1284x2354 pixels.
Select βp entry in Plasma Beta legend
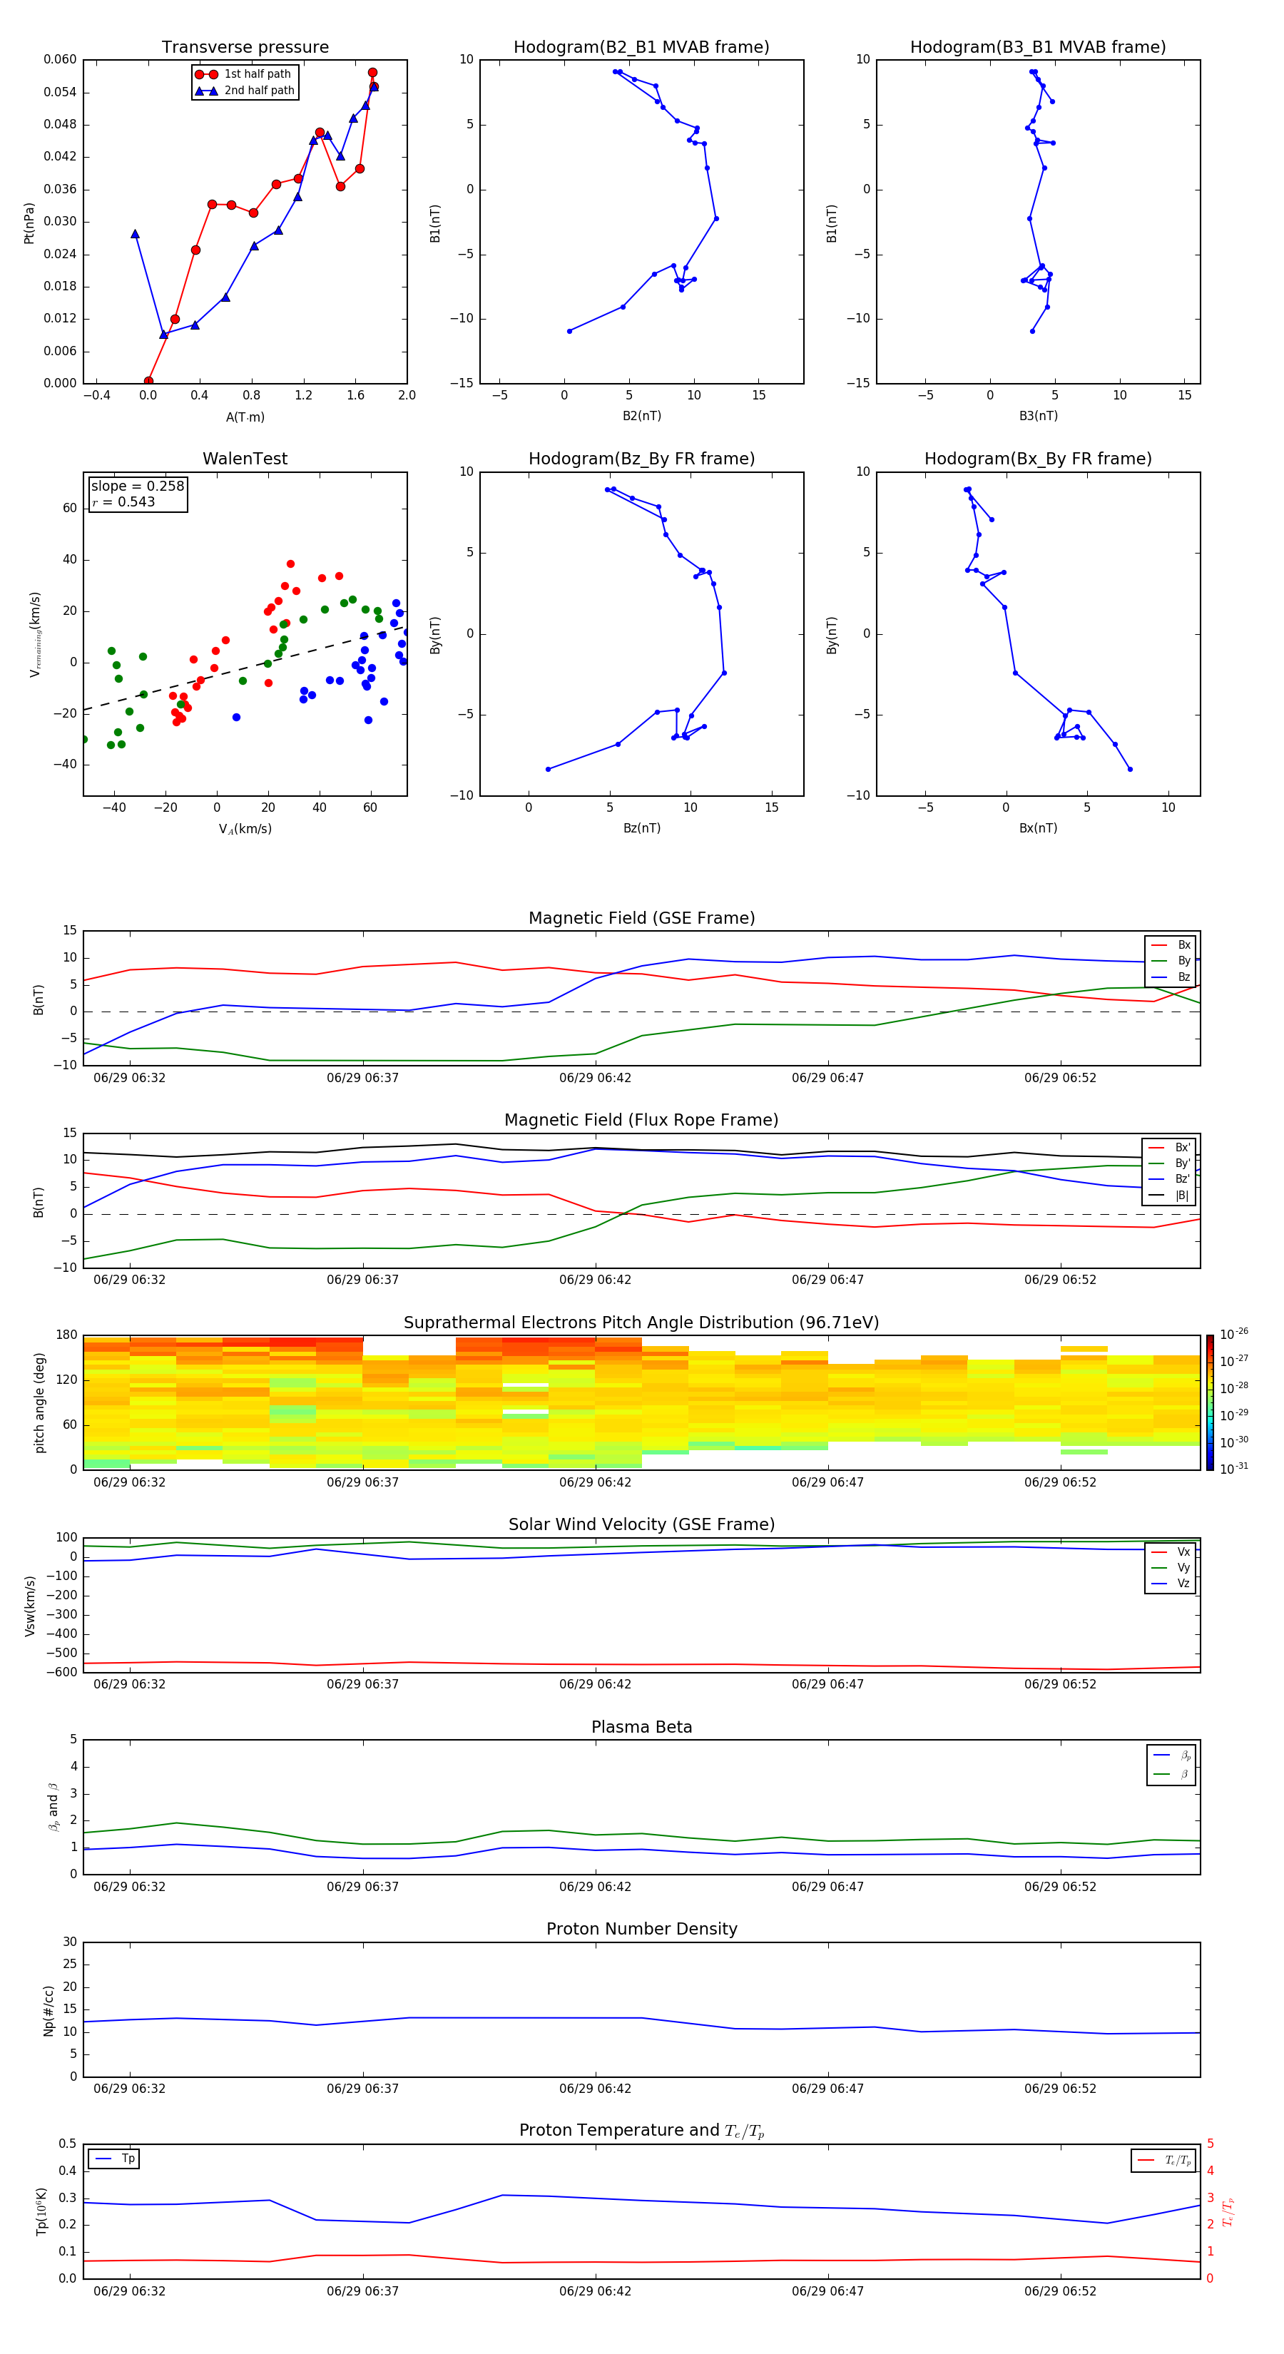pos(1171,1756)
